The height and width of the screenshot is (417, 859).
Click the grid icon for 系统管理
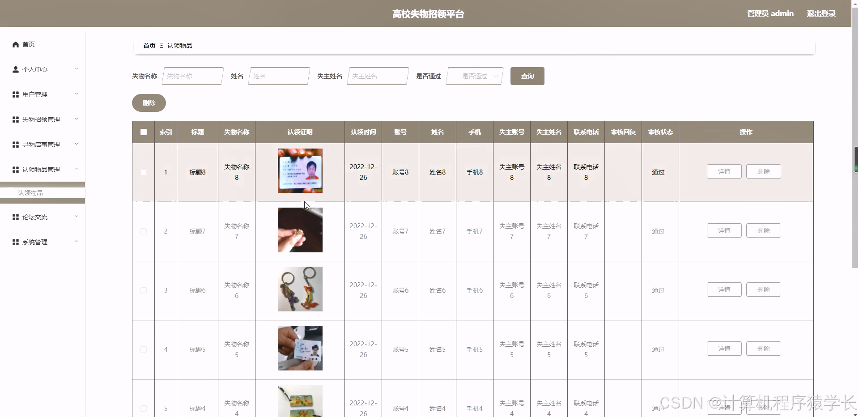[x=16, y=242]
